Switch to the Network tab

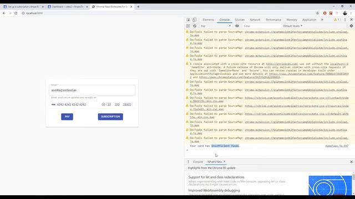(x=255, y=20)
